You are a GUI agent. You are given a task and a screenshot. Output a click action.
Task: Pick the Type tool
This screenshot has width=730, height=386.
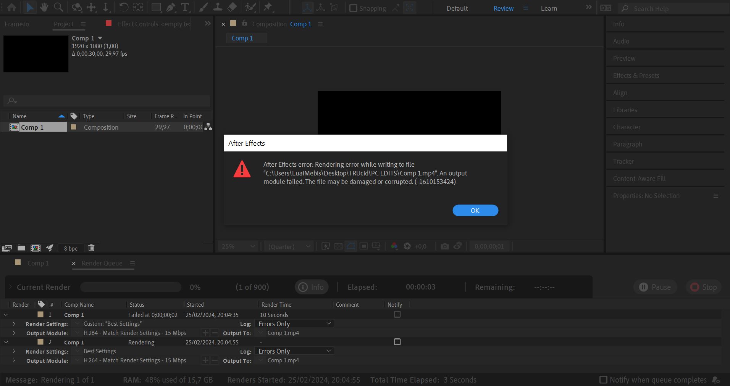point(186,7)
